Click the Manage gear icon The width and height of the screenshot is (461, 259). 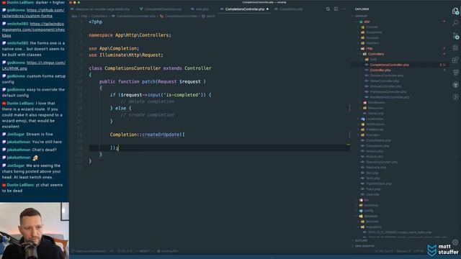coord(455,242)
